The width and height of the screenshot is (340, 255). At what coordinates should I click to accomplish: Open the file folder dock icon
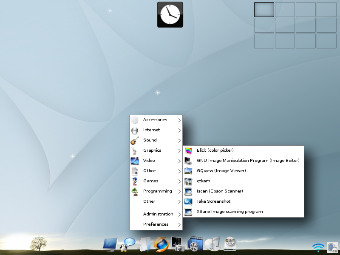(144, 244)
